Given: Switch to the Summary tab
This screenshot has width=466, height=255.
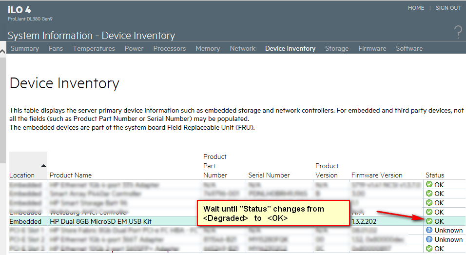Looking at the screenshot, I should click(x=25, y=48).
